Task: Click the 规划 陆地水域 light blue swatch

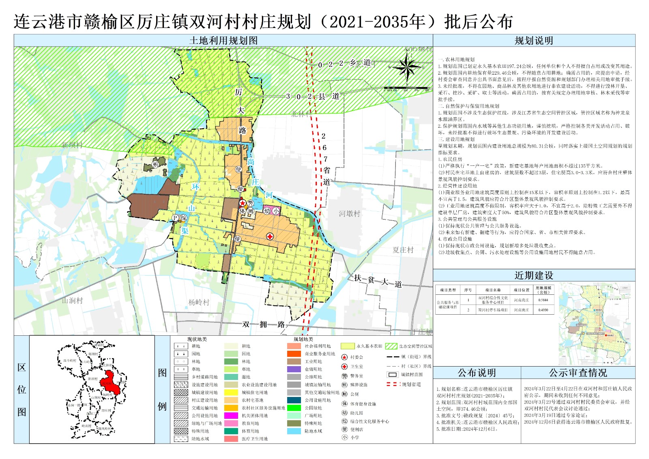Action: tap(294, 431)
